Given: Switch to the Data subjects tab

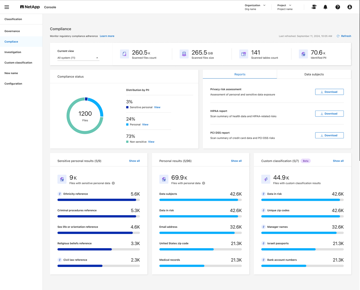Looking at the screenshot, I should pos(314,74).
